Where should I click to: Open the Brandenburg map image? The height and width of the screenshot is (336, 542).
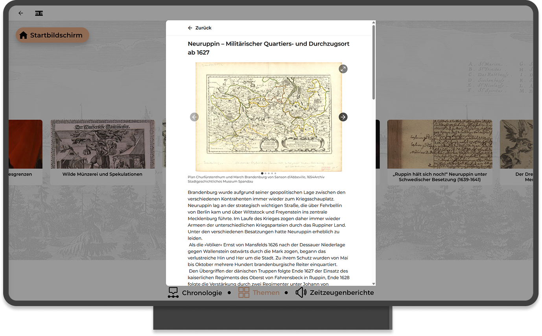click(269, 117)
